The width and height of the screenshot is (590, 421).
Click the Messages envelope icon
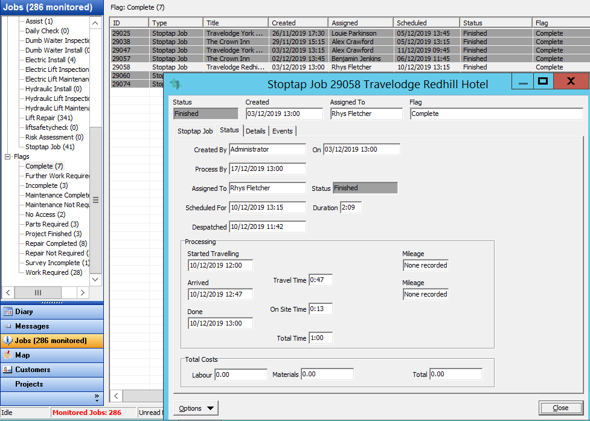pyautogui.click(x=8, y=326)
